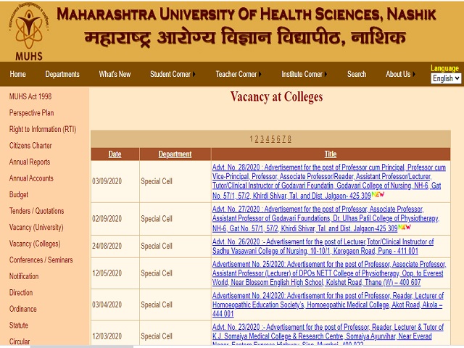Open Circular sidebar link
Viewport: 464px width, 348px height.
(20, 341)
